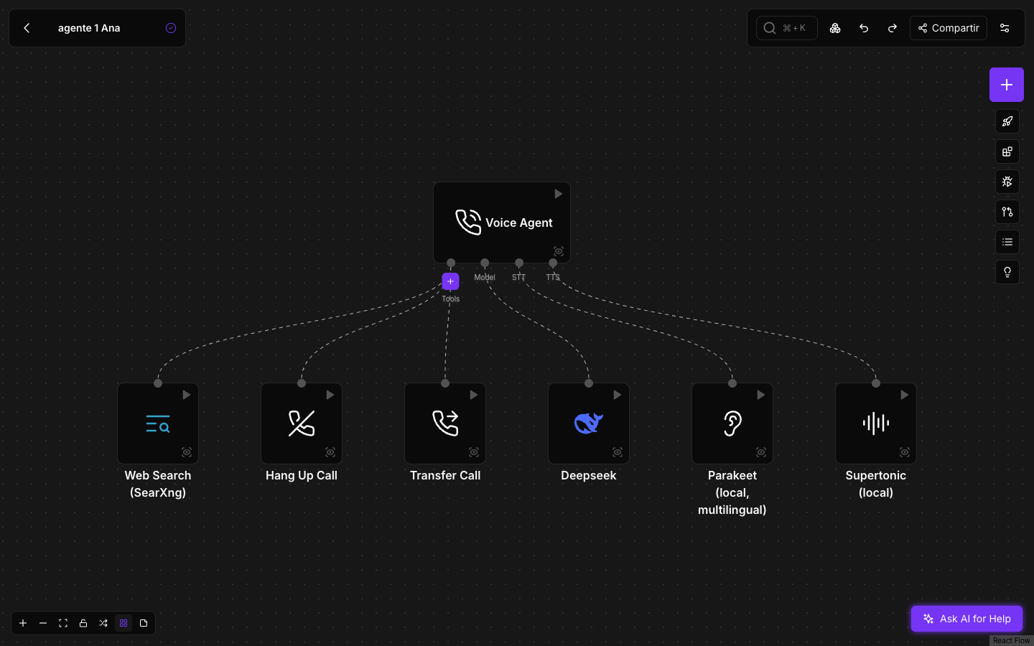Zoom out with the minus control
Viewport: 1034px width, 646px height.
point(43,623)
